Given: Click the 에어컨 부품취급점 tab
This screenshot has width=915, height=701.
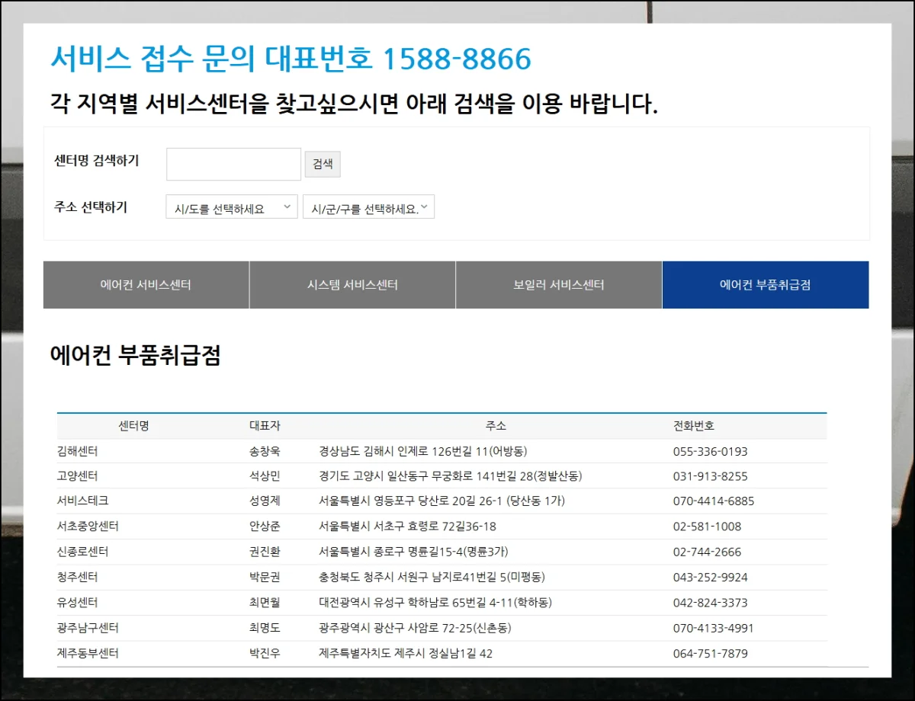Looking at the screenshot, I should tap(765, 285).
